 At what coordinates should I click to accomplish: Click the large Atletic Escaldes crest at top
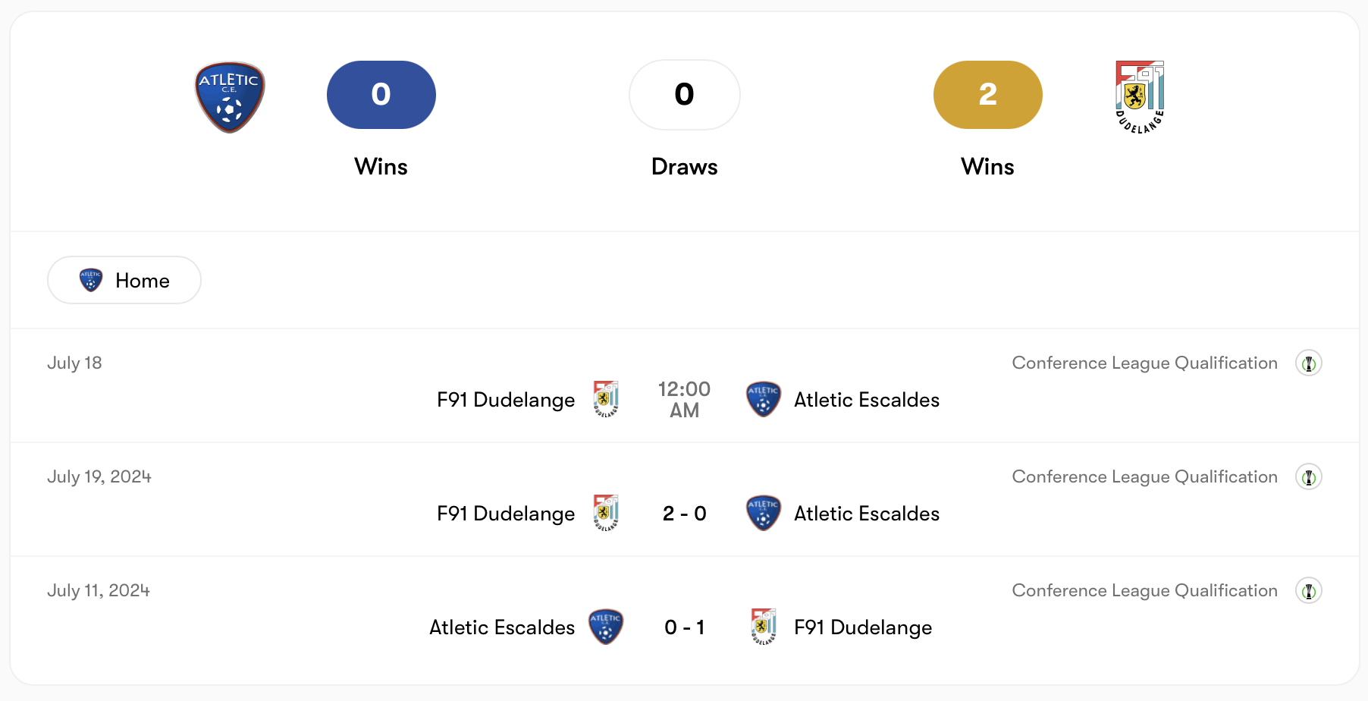(230, 97)
